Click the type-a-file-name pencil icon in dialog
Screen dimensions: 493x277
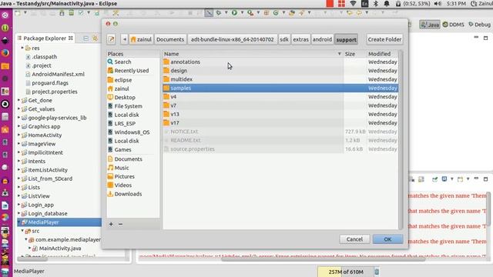[111, 39]
